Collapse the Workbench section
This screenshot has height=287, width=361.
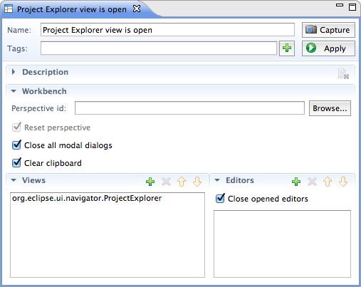pyautogui.click(x=14, y=91)
